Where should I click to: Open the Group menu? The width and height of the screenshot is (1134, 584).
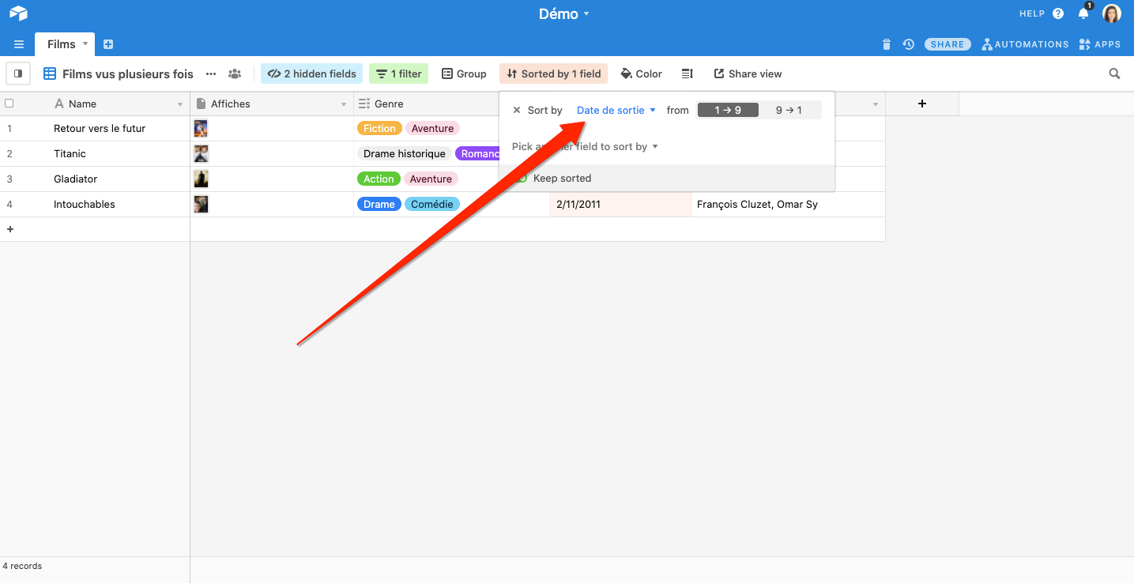(464, 73)
